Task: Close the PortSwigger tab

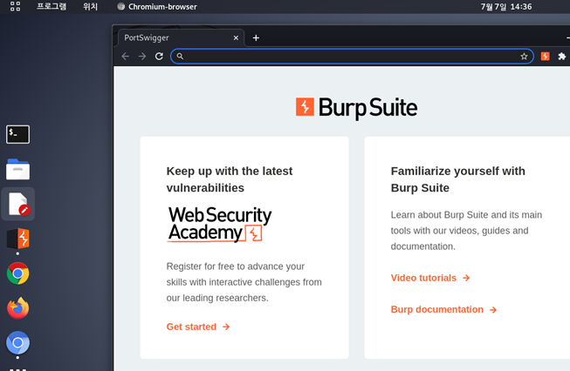Action: click(x=236, y=37)
